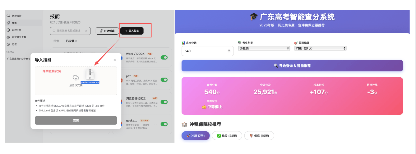Toggle off the 浏览器自动化工具 skill

(x=164, y=102)
